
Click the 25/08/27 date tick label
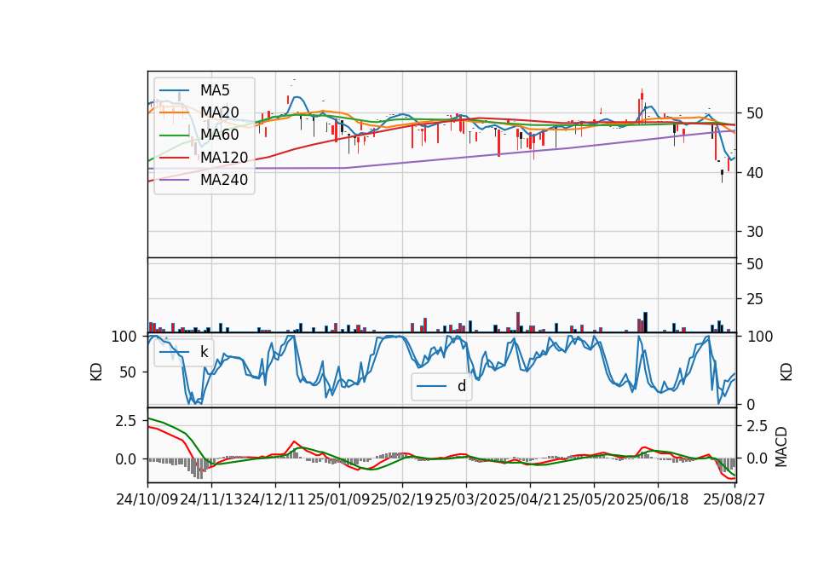pos(734,500)
